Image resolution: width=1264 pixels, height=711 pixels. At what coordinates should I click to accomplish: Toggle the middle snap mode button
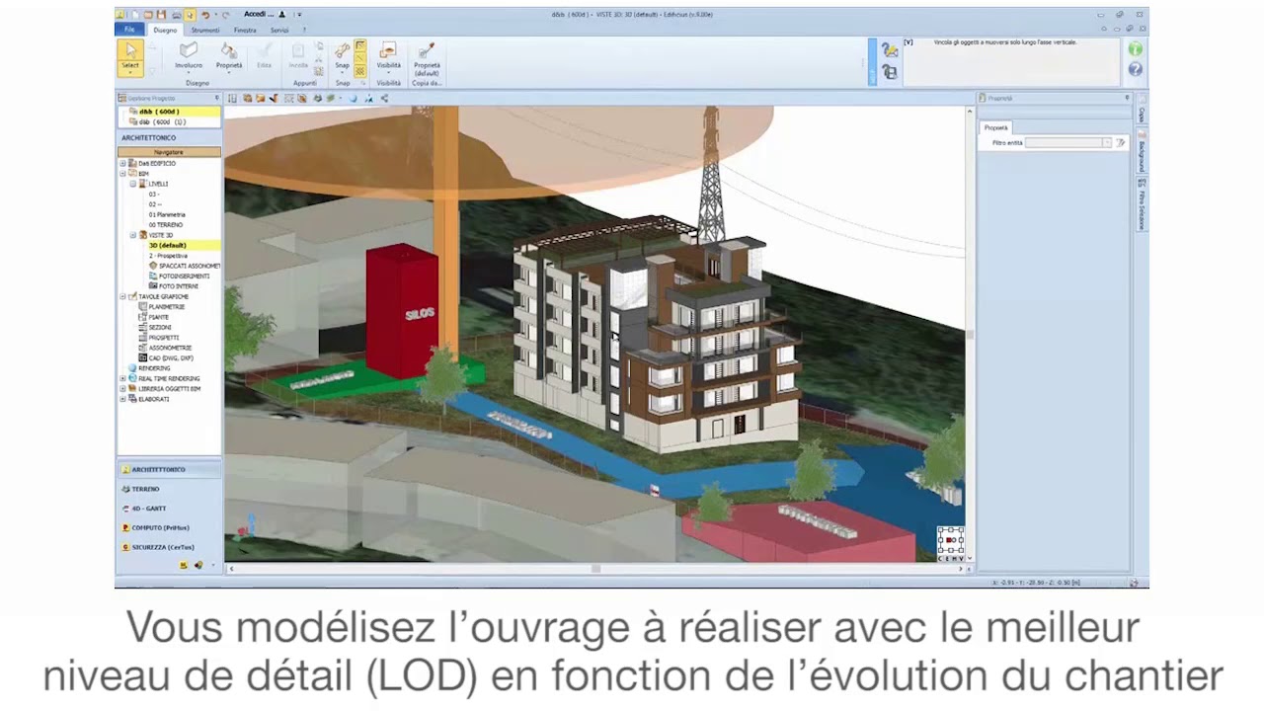tap(360, 58)
